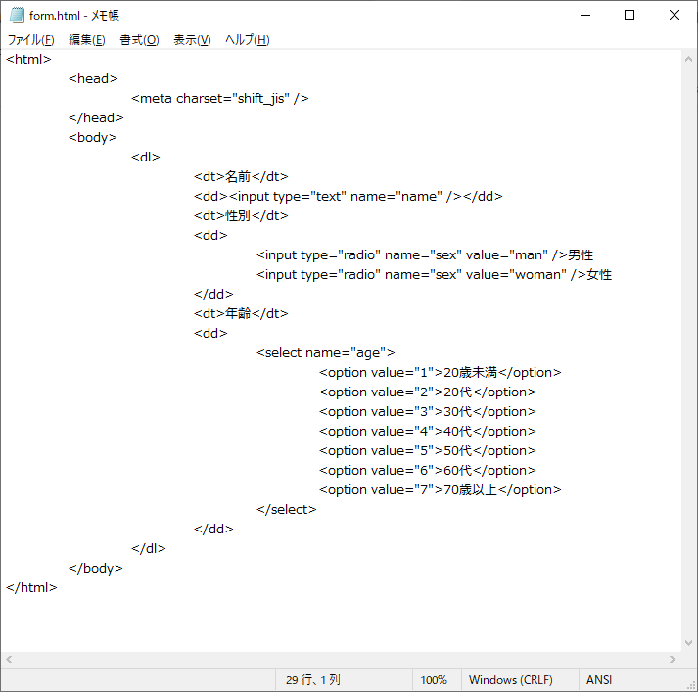Click the closing </select> tag
The height and width of the screenshot is (692, 698).
(286, 510)
